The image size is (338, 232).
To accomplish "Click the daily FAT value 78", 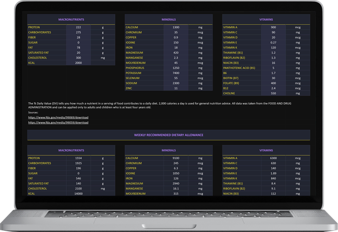I will 79,47.
